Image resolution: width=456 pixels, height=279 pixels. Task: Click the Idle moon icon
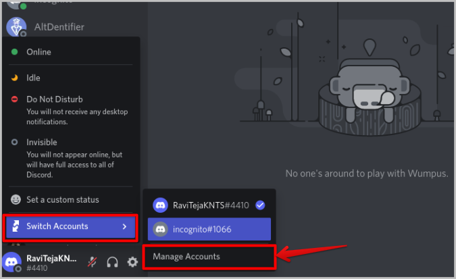point(14,78)
